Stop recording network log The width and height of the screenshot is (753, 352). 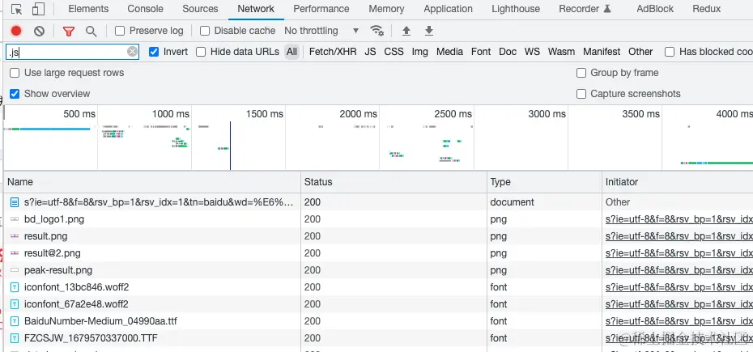point(16,31)
